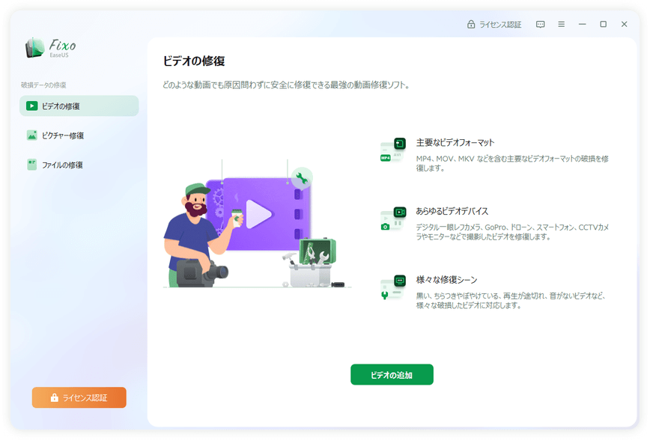Click the MP4 video format feature icon
This screenshot has height=440, width=650.
click(392, 150)
